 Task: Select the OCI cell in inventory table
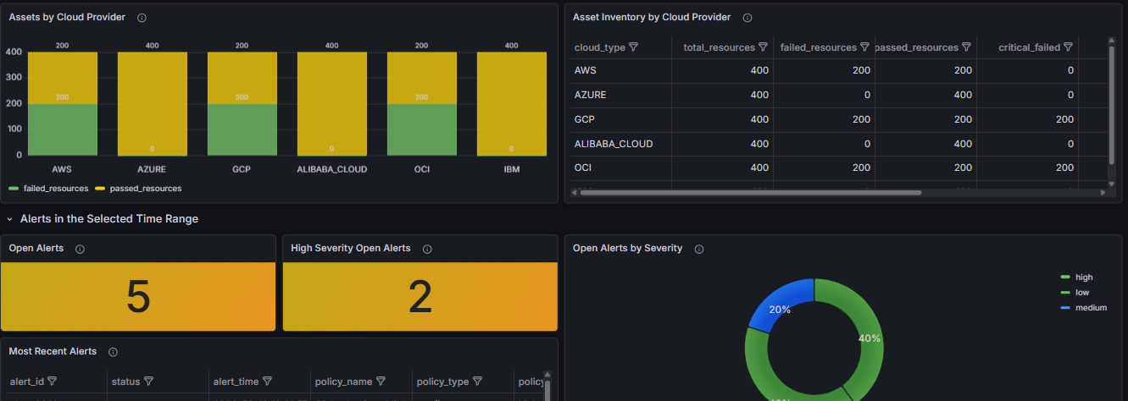tap(619, 168)
